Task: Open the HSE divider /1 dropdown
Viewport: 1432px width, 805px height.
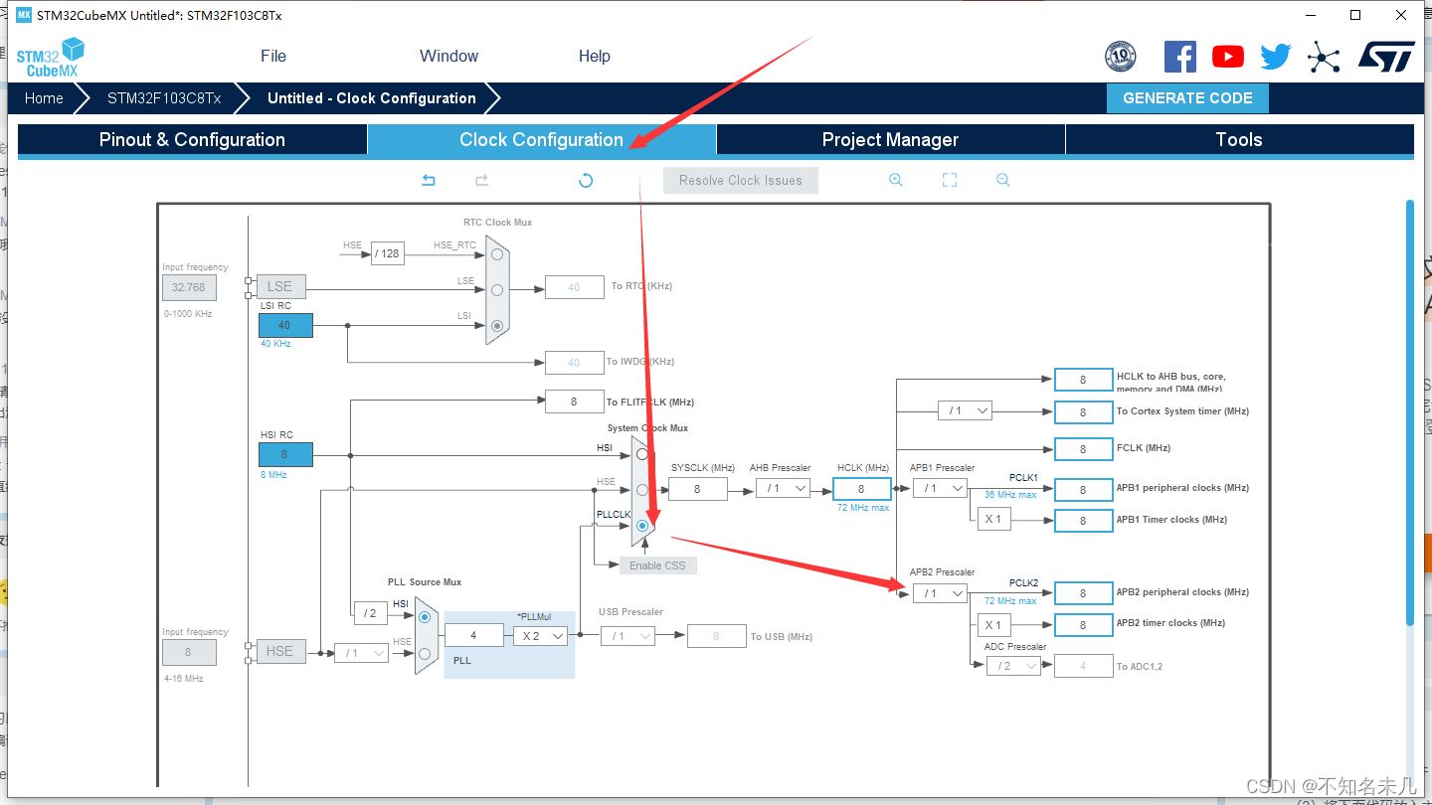Action: (362, 653)
